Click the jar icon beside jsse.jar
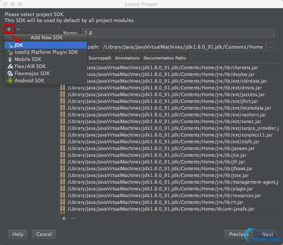Viewport: 283px width, 245px height. [63, 175]
